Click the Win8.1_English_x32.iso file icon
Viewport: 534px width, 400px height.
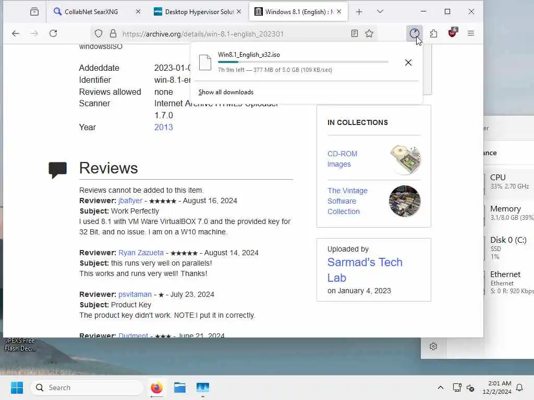pyautogui.click(x=205, y=63)
